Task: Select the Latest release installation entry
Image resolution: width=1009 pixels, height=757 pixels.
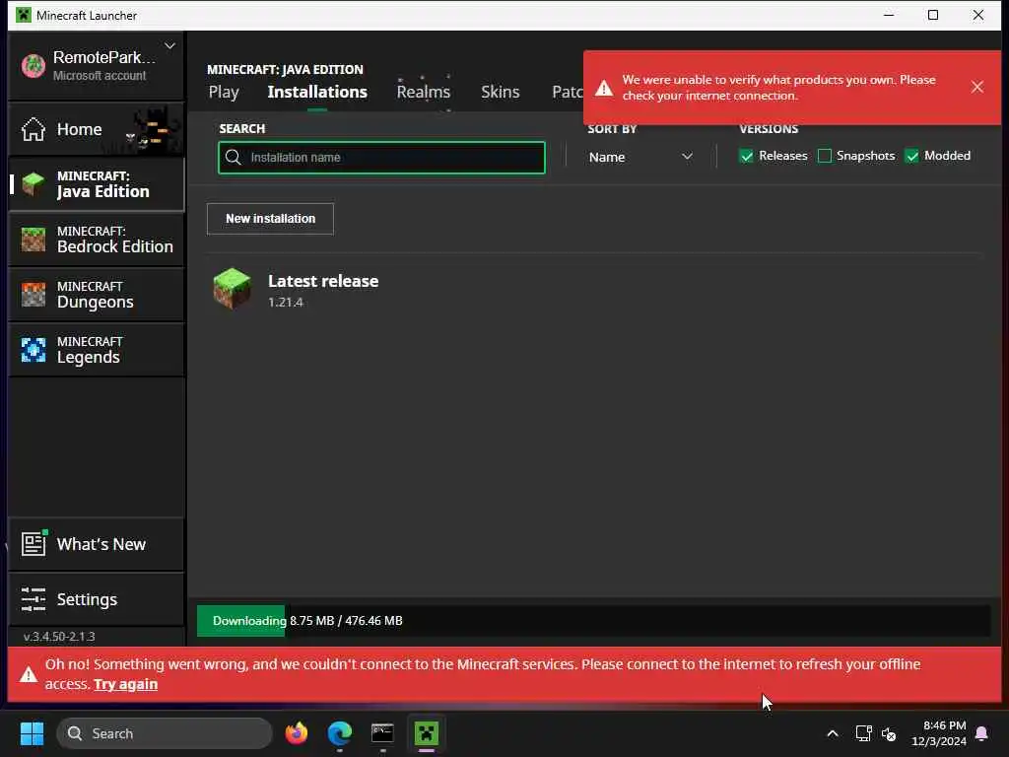Action: point(595,290)
